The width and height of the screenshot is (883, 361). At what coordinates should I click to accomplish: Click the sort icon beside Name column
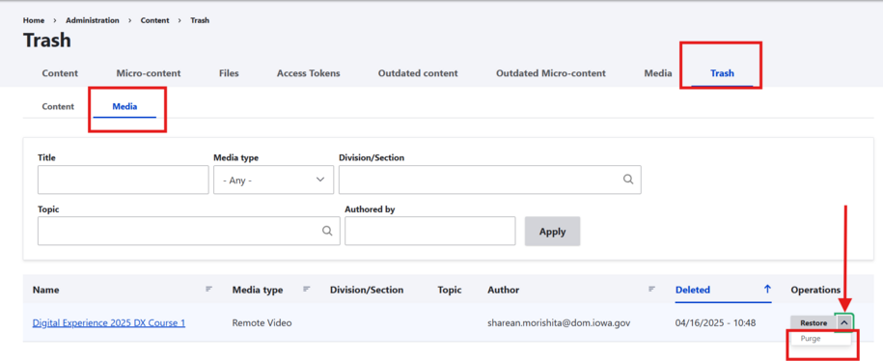(208, 289)
